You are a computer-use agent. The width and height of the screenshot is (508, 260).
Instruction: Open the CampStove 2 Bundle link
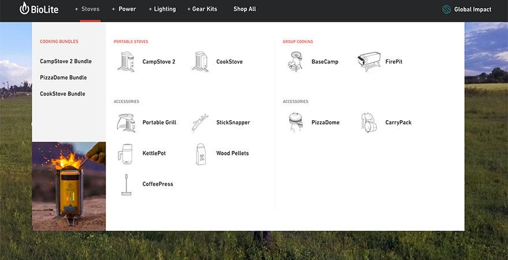coord(66,61)
